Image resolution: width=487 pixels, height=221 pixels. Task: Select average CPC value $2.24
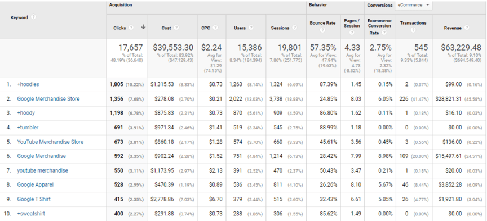pos(211,48)
